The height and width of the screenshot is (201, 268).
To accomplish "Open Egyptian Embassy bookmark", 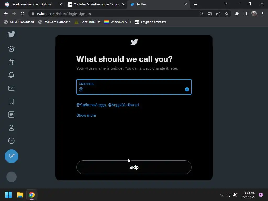I will [150, 22].
